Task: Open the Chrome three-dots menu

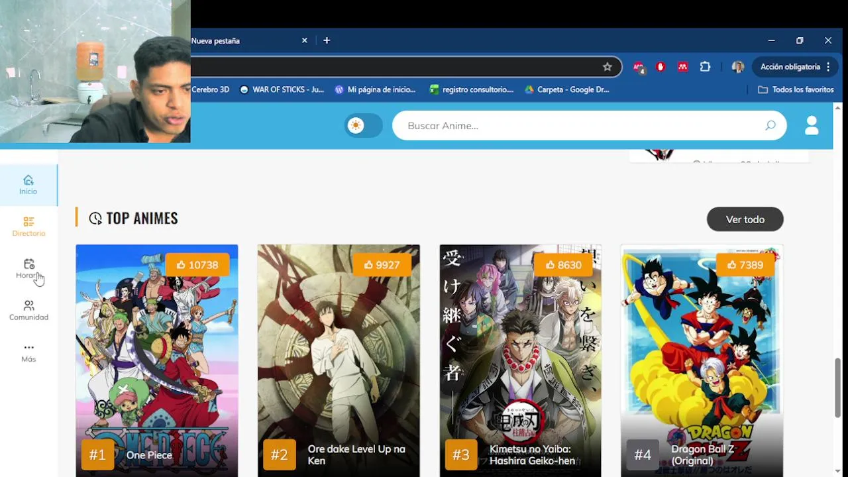Action: tap(828, 67)
